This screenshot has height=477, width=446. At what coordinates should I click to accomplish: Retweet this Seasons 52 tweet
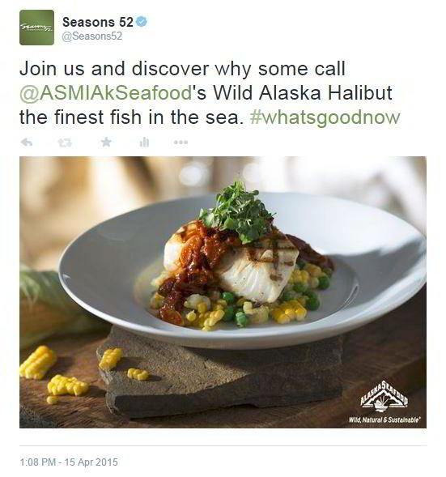(x=65, y=142)
